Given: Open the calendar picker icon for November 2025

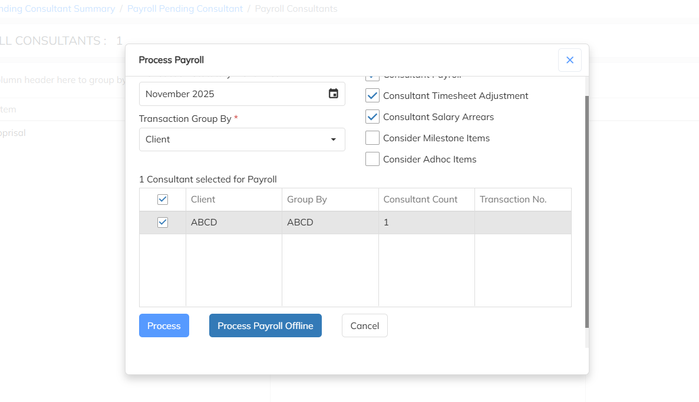Looking at the screenshot, I should pos(334,94).
